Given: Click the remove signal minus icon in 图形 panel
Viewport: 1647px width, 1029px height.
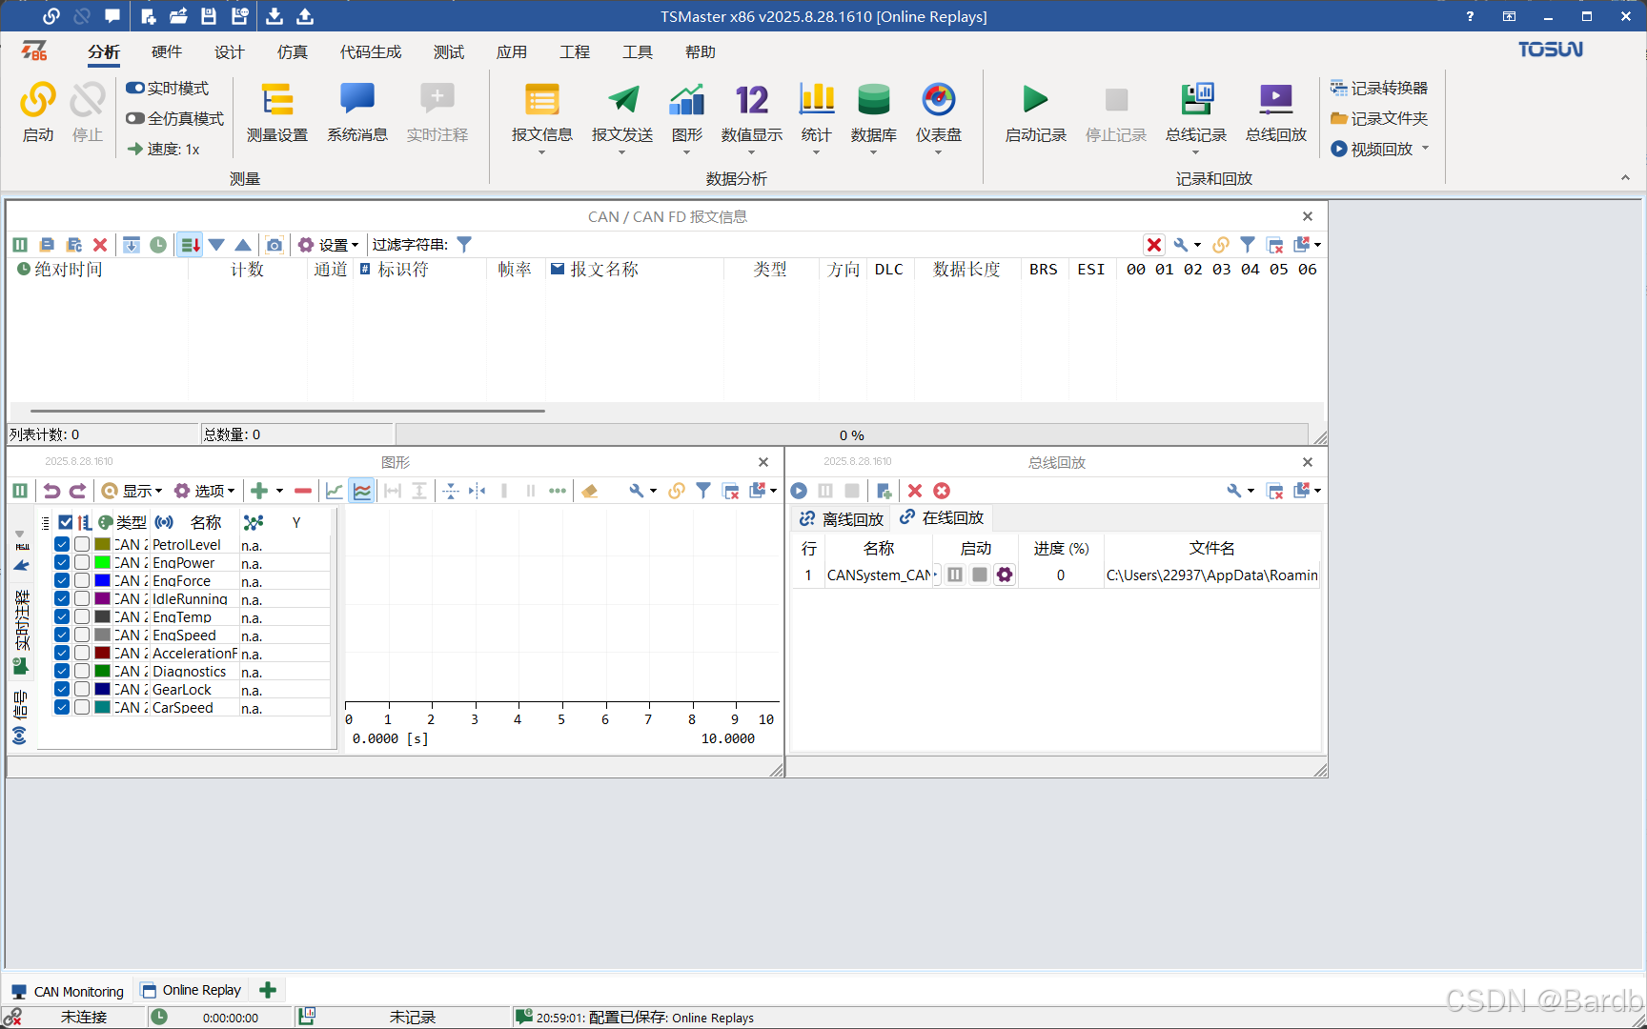Looking at the screenshot, I should click(x=303, y=491).
